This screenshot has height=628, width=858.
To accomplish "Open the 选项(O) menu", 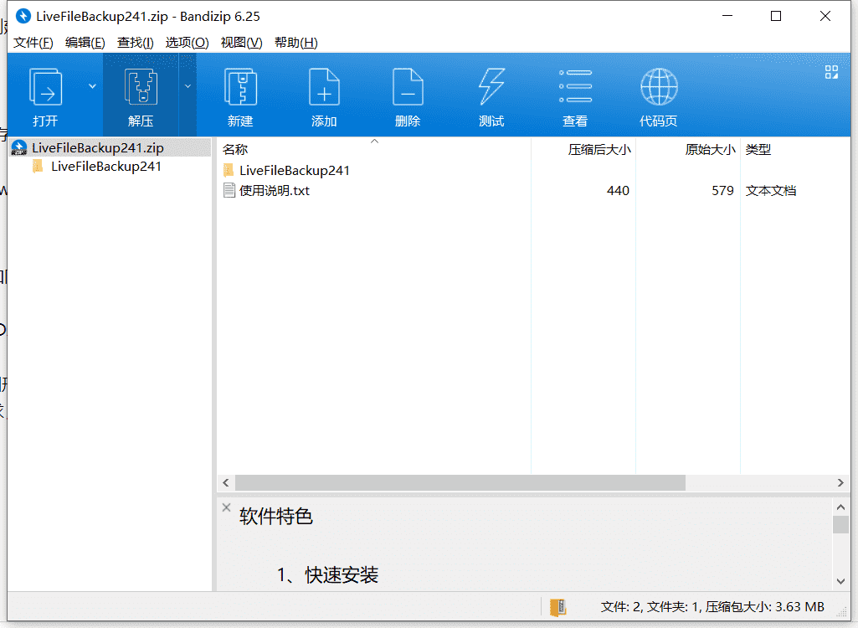I will [188, 43].
